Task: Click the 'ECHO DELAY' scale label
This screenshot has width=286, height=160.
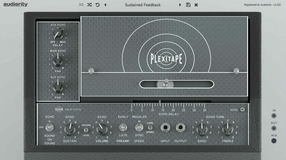Action: (169, 114)
